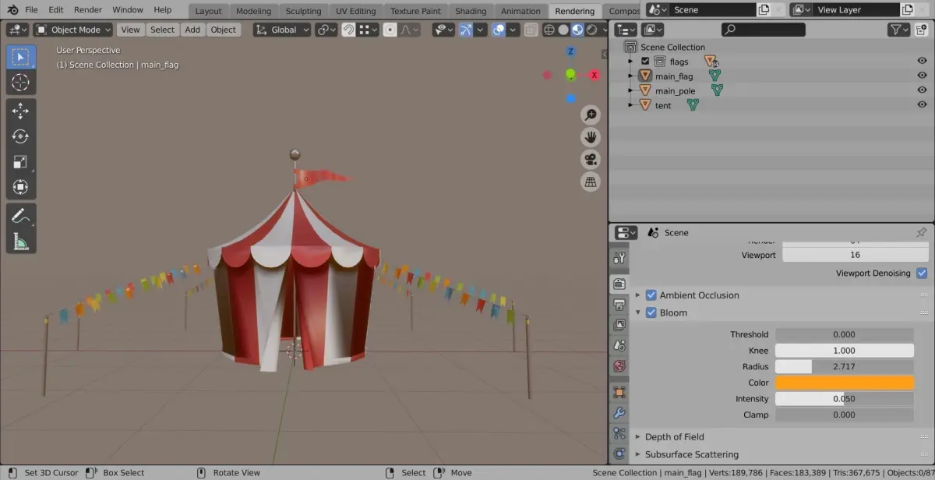Viewport: 935px width, 480px height.
Task: Open the pivot point dropdown
Action: (326, 30)
